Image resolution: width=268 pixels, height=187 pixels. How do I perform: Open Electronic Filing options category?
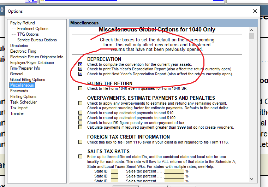[x=23, y=51]
